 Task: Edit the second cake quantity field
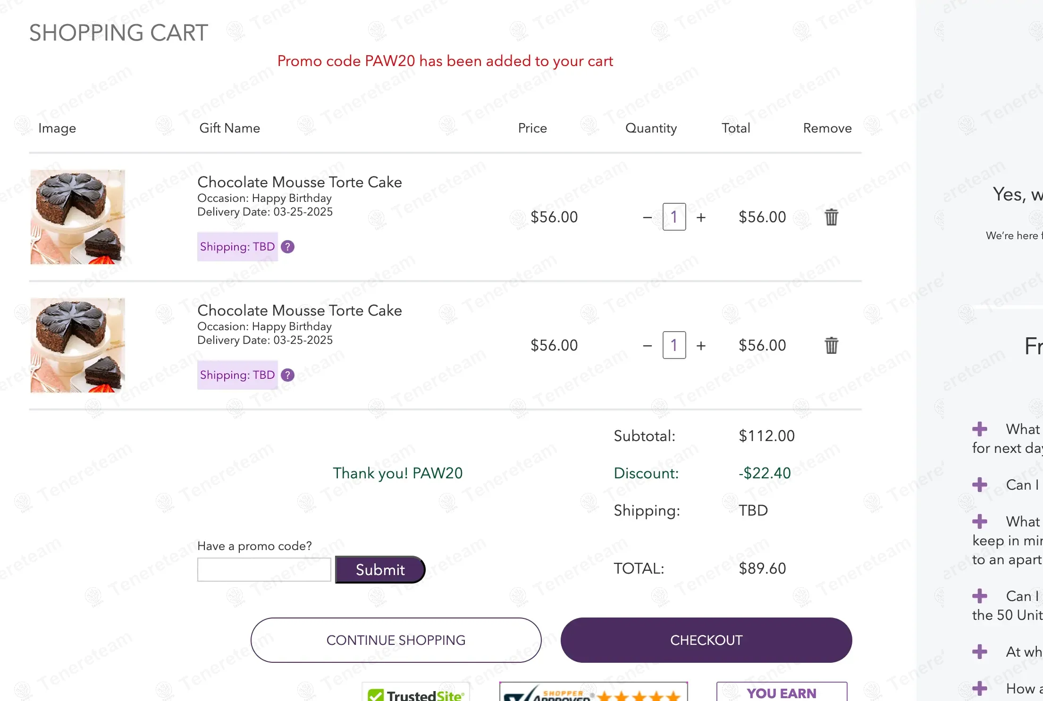click(x=674, y=345)
